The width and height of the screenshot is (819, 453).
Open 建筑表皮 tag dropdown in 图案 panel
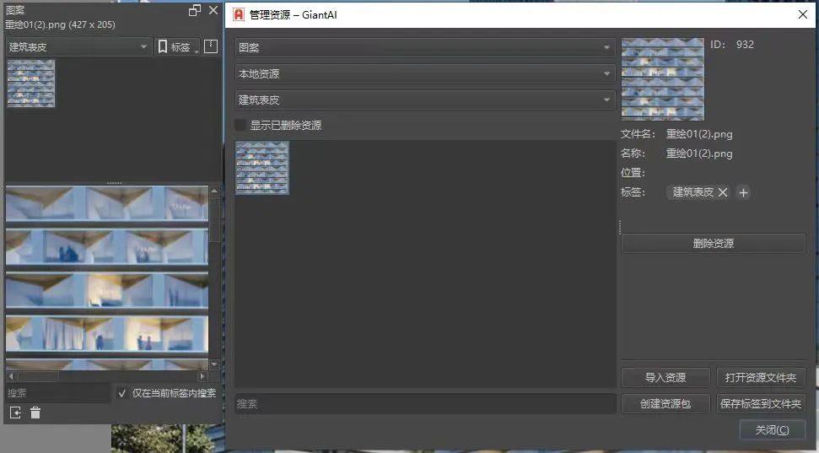[x=78, y=47]
